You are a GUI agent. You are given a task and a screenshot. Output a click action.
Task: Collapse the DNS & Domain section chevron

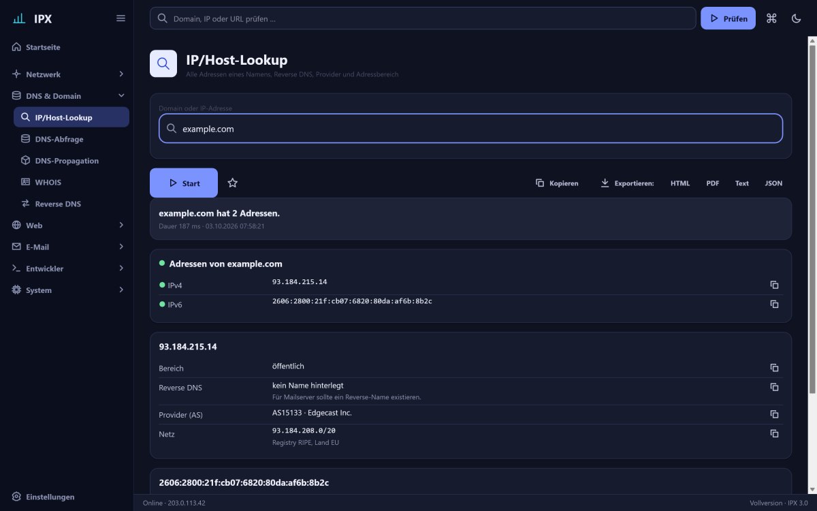pos(121,95)
